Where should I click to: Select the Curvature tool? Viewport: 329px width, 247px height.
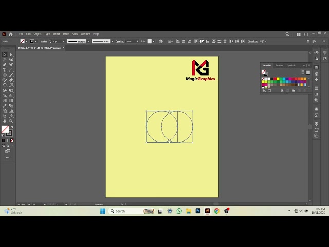pos(11,65)
